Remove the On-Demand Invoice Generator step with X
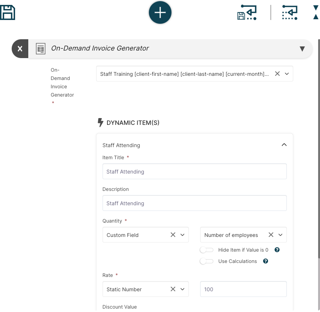The width and height of the screenshot is (320, 312). pos(20,49)
